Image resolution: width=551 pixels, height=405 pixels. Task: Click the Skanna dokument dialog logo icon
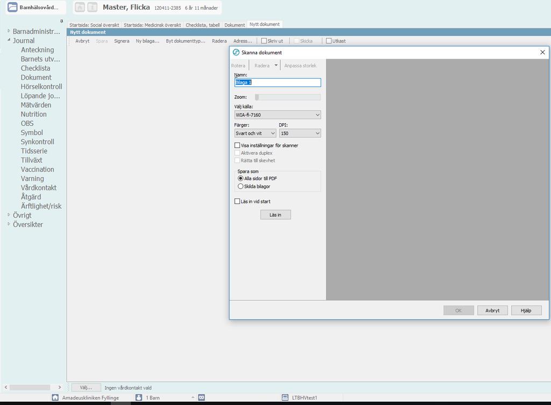click(x=236, y=52)
